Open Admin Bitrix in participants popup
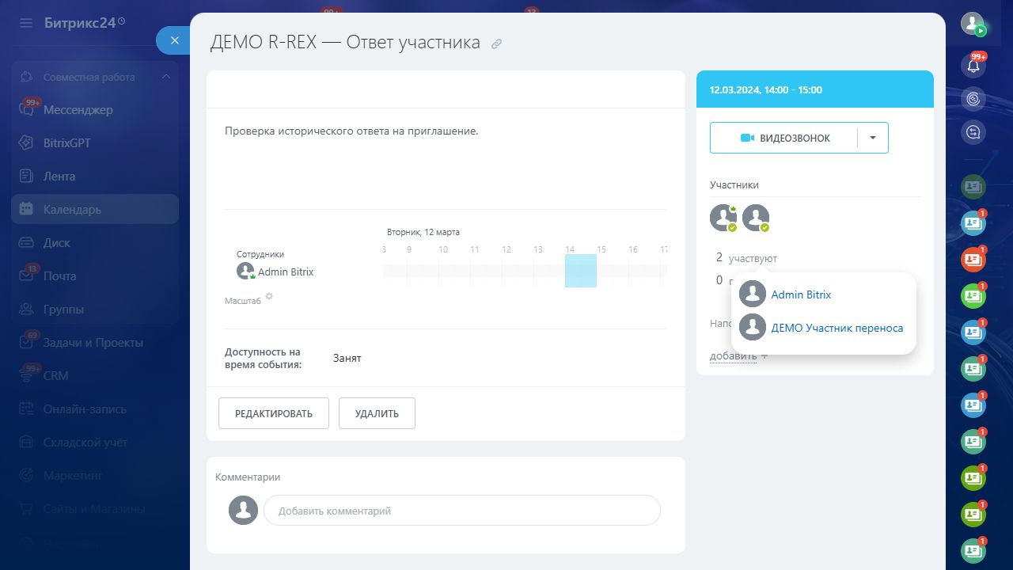Screen dimensions: 1013x570 (x=801, y=294)
